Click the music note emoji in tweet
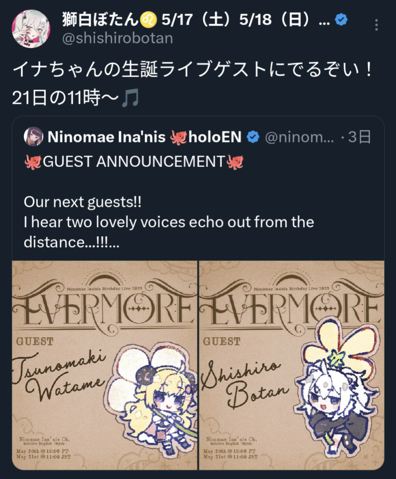396x479 pixels. 130,98
